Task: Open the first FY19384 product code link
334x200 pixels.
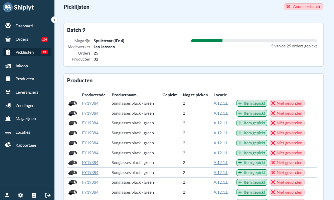Action: click(x=90, y=103)
